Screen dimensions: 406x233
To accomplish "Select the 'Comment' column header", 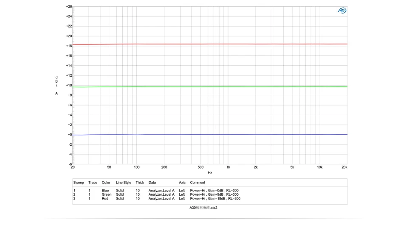I will point(197,182).
